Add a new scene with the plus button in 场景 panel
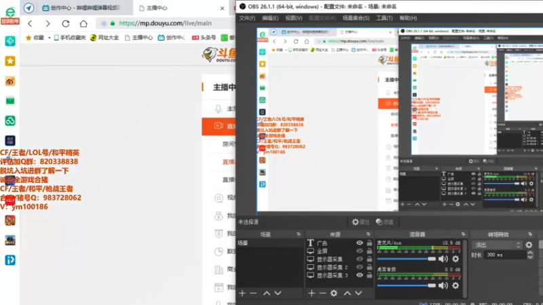 242,293
